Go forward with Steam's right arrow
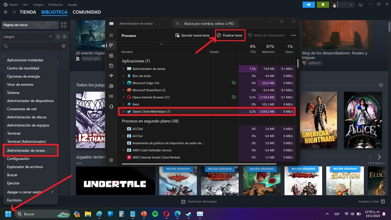Screen dimensions: 391x220 click(14, 12)
